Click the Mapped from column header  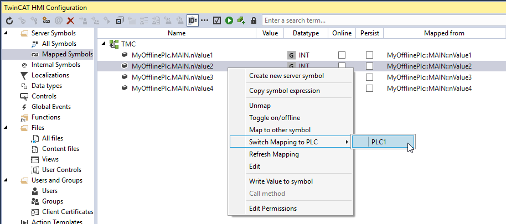(x=444, y=33)
